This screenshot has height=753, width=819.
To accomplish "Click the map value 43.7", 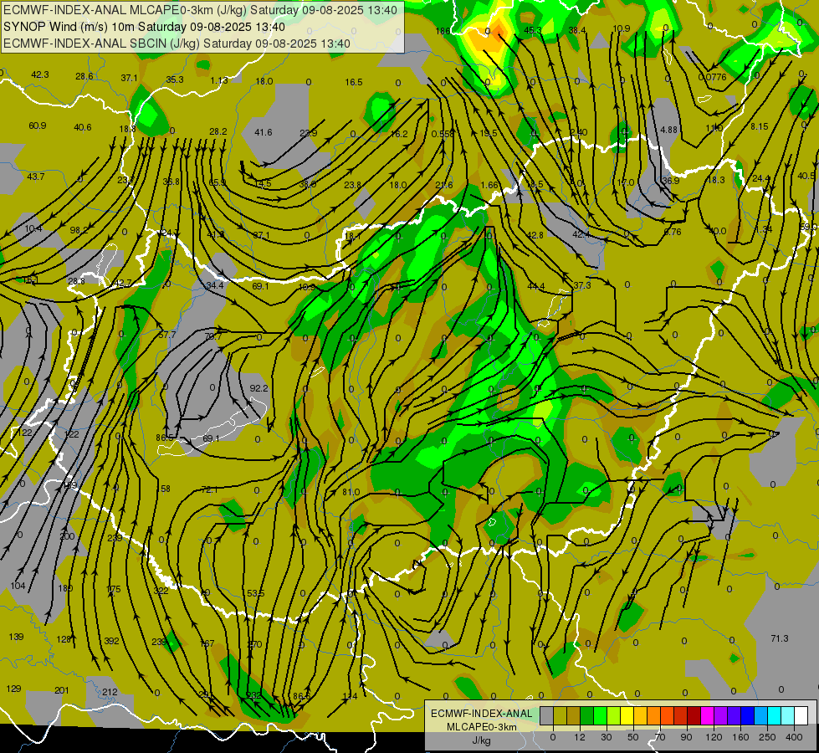I will pos(35,177).
